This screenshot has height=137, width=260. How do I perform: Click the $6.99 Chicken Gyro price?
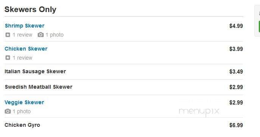click(x=236, y=125)
